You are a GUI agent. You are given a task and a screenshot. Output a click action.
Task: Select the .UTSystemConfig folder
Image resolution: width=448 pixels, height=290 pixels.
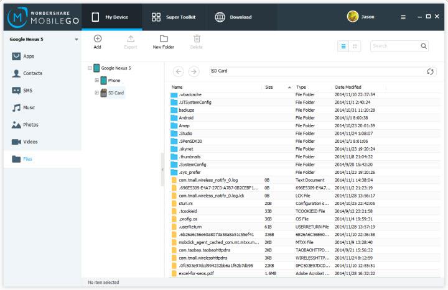pyautogui.click(x=304, y=102)
